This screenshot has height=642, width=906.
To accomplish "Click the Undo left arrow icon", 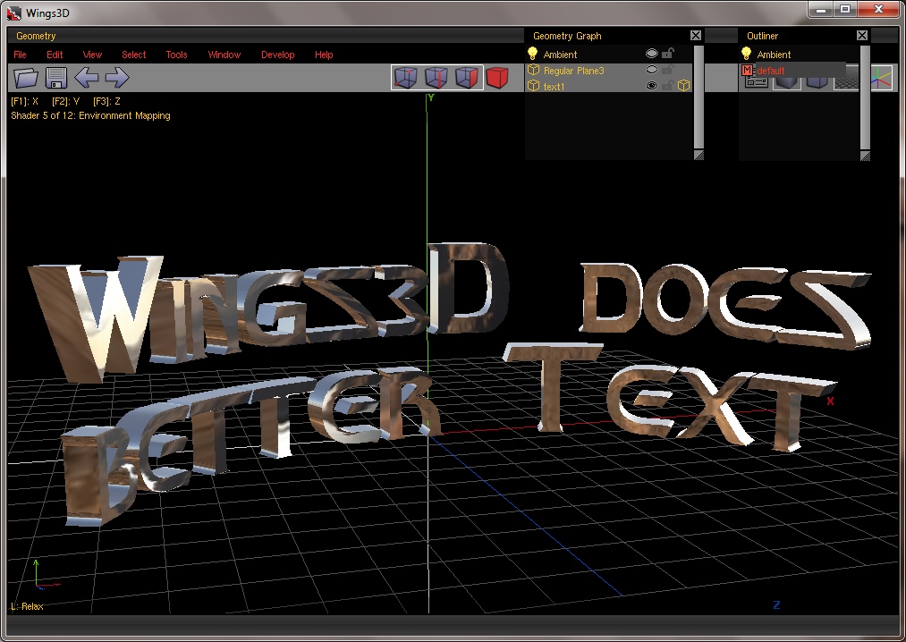I will pos(86,78).
